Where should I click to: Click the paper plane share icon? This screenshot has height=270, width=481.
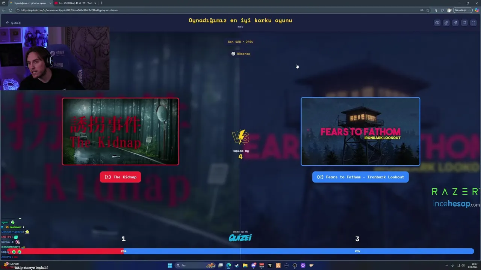pyautogui.click(x=455, y=23)
